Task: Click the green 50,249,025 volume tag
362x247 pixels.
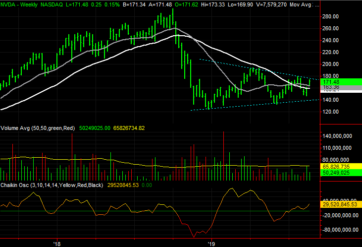Action: pos(342,173)
